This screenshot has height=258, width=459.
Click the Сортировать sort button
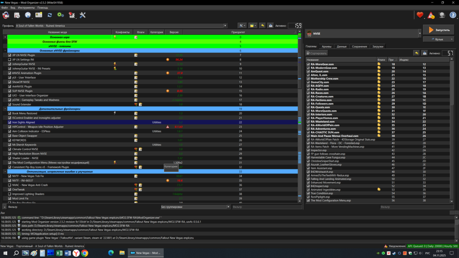coord(316,53)
